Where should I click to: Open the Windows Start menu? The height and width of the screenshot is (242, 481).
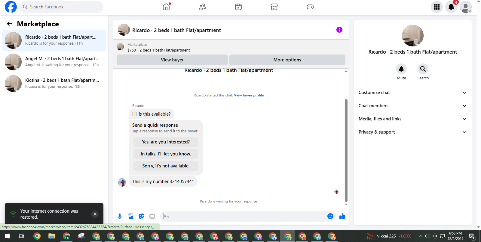pyautogui.click(x=7, y=236)
